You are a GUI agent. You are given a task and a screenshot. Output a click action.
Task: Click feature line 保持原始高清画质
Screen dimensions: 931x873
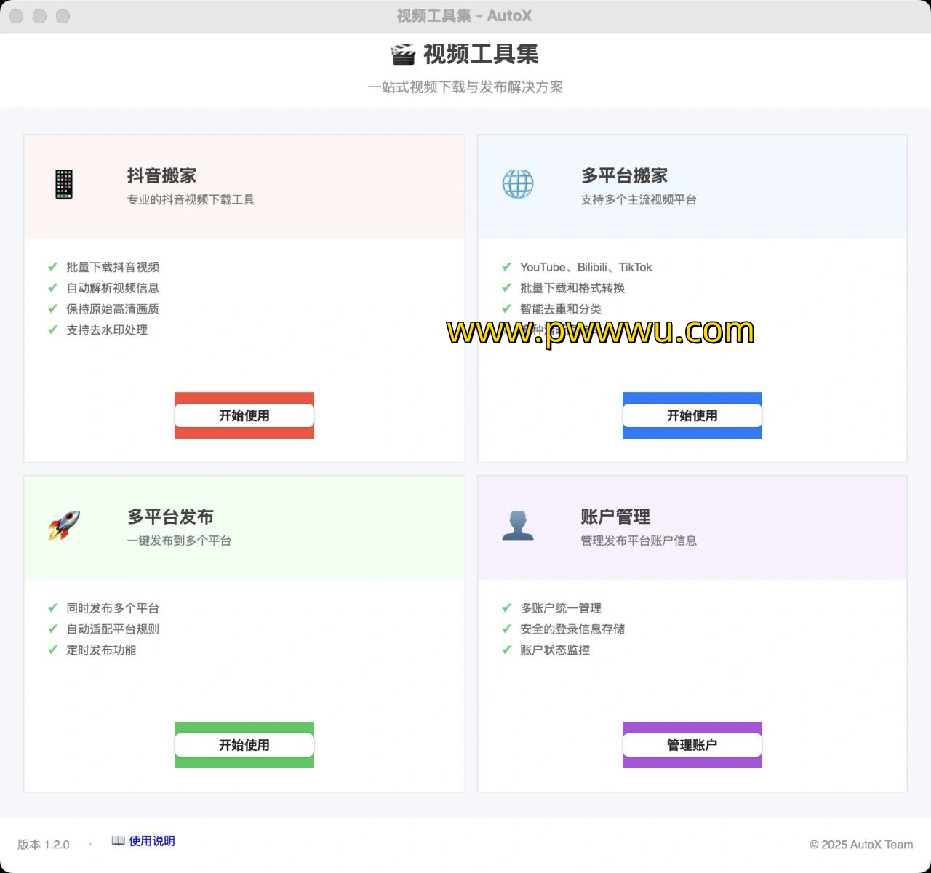coord(113,309)
